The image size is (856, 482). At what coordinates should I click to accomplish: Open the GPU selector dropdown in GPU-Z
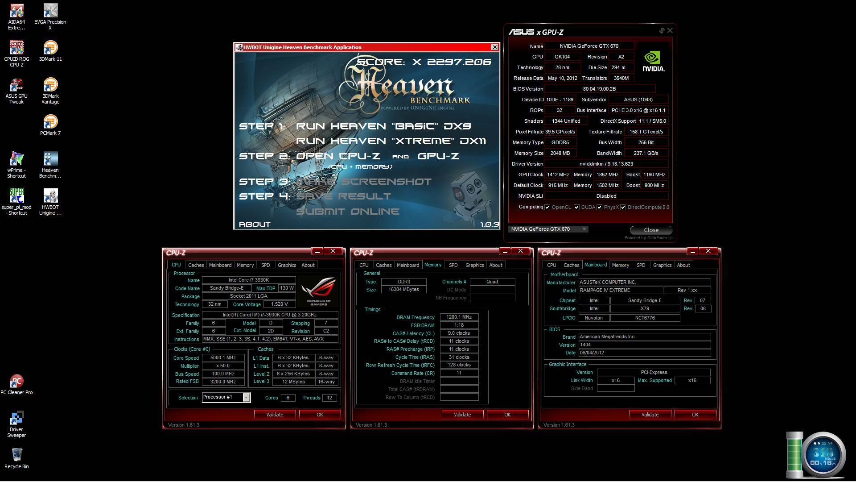pyautogui.click(x=548, y=229)
